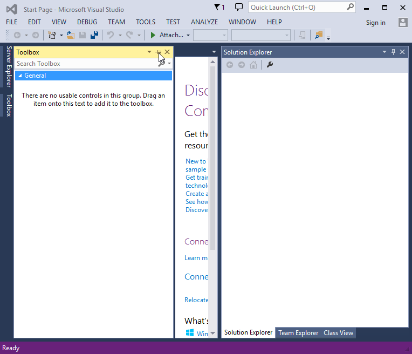Open the Solution Platforms combo box
The height and width of the screenshot is (354, 412).
[x=261, y=35]
